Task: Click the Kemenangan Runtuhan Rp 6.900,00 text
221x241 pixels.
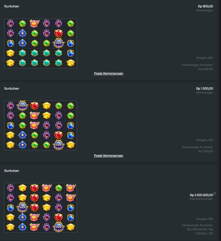Action: click(x=198, y=67)
